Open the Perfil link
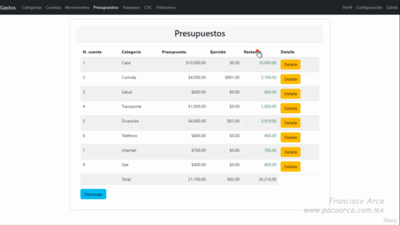Viewport: 400px width, 225px height. [x=347, y=7]
